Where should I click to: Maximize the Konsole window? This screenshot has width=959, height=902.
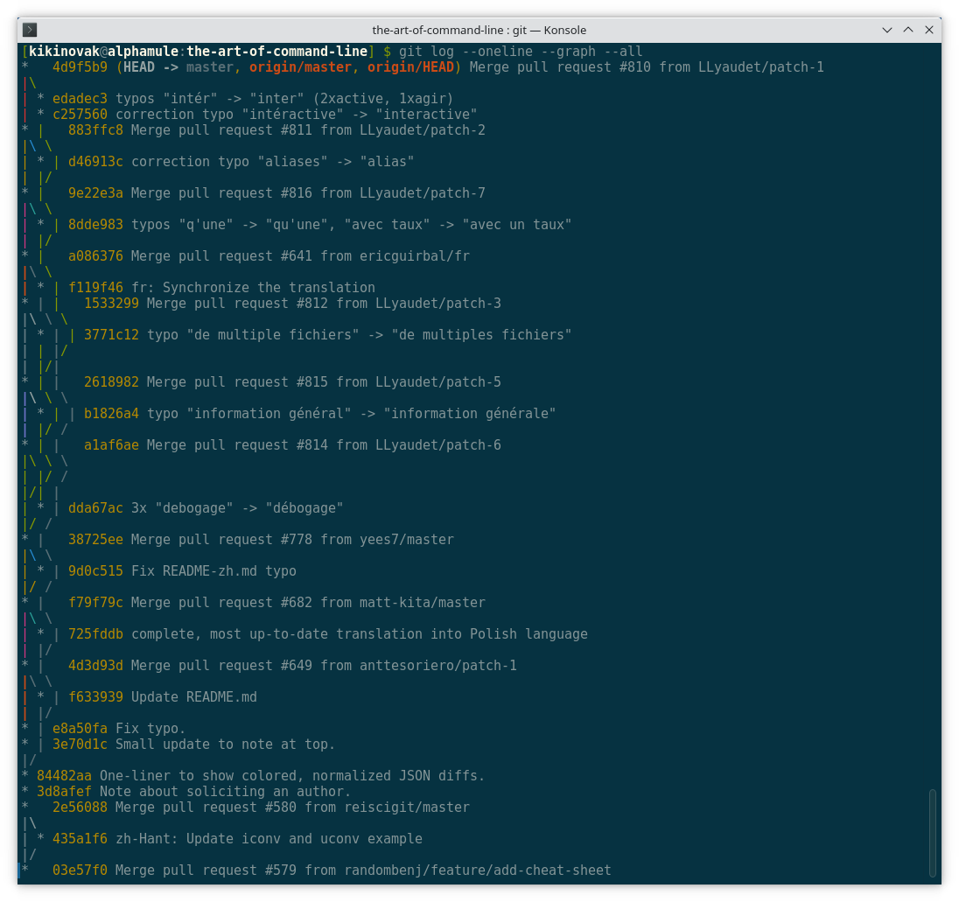pos(909,30)
